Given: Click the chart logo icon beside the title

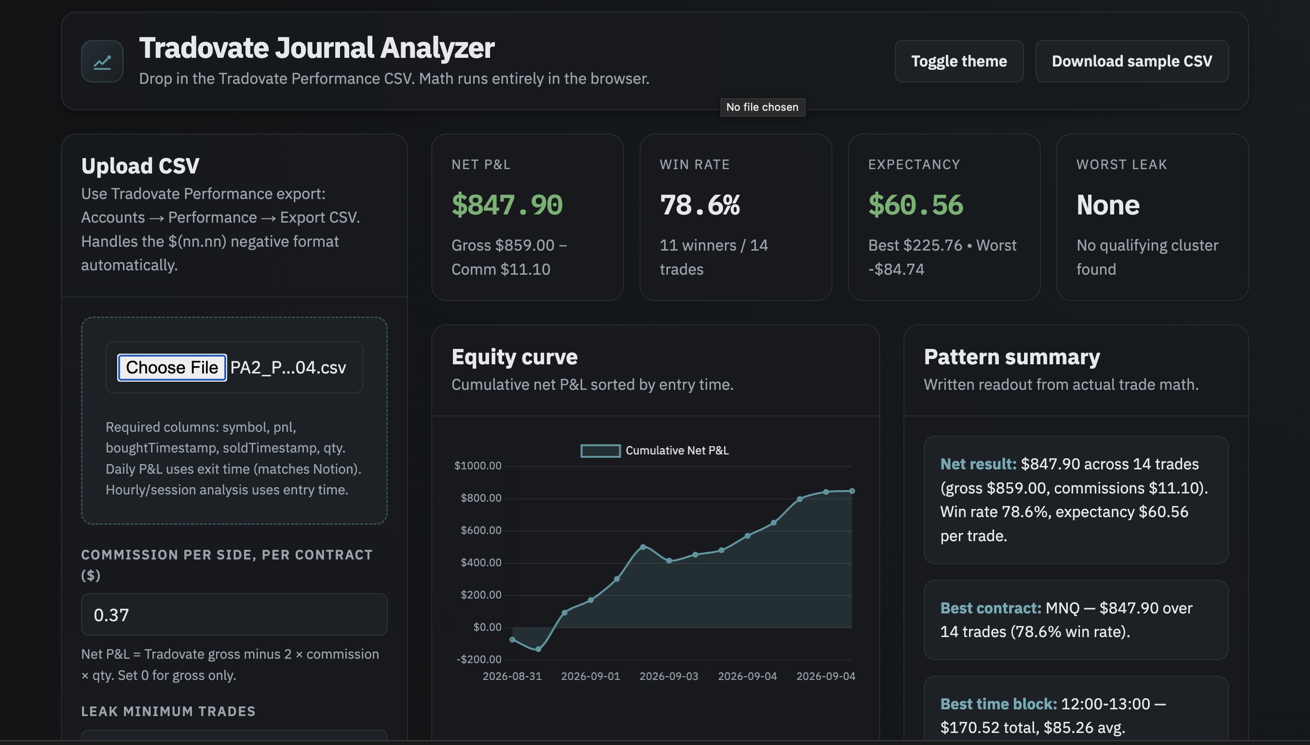Looking at the screenshot, I should [102, 61].
